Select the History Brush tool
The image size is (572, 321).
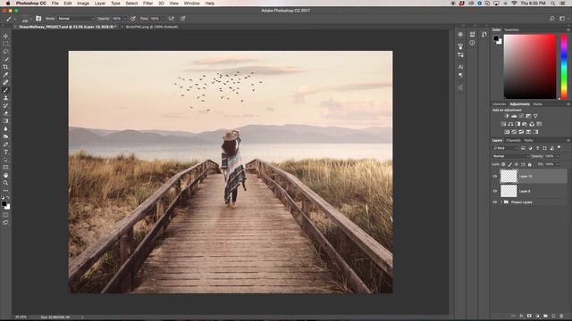[5, 105]
